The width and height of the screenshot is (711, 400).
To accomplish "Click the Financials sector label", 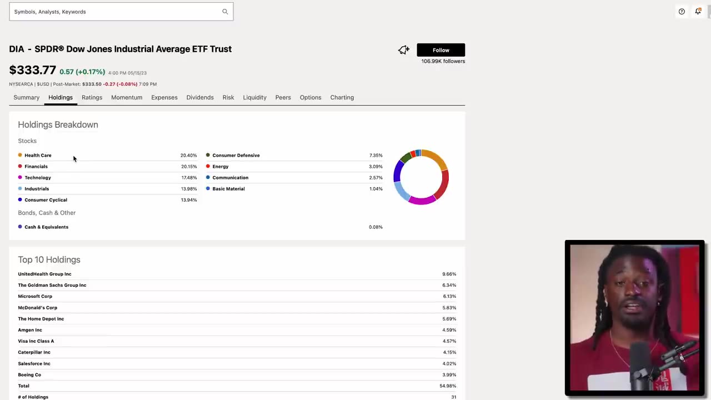I will 36,167.
